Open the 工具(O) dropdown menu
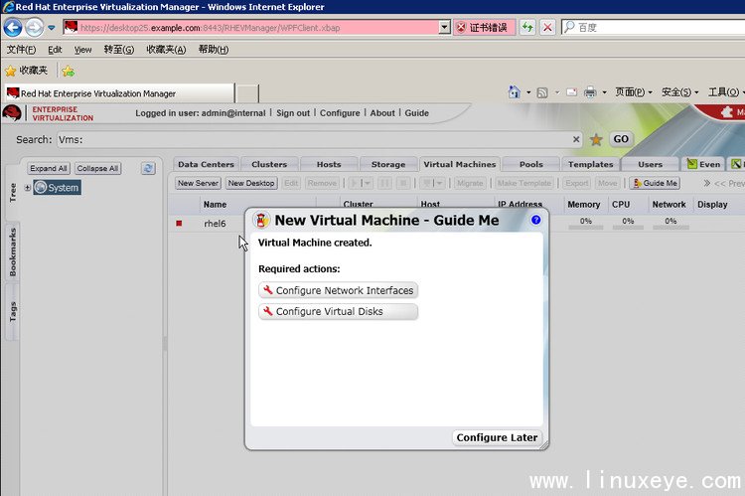Viewport: 745px width, 496px height. (726, 92)
